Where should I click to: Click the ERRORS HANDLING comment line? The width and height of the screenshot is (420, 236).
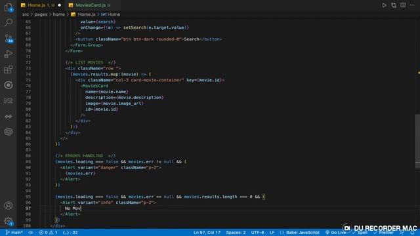pos(85,156)
